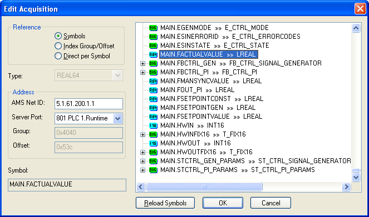The image size is (369, 217).
Task: Select the MAIN.ESINSTATE symbol row
Action: pyautogui.click(x=215, y=46)
